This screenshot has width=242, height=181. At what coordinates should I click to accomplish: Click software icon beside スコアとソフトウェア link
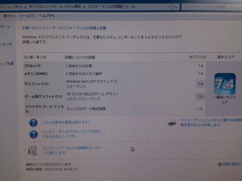point(33,151)
